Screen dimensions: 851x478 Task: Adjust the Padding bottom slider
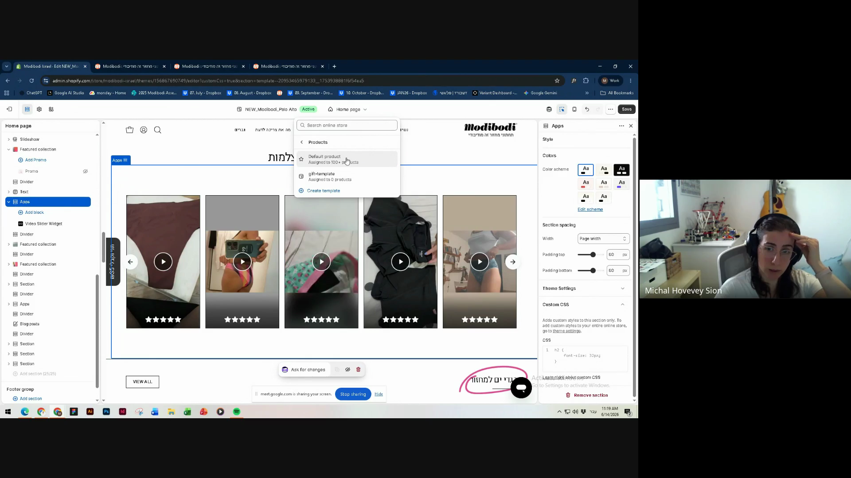point(593,270)
